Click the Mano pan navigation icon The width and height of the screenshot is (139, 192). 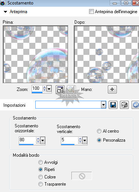(x=112, y=89)
